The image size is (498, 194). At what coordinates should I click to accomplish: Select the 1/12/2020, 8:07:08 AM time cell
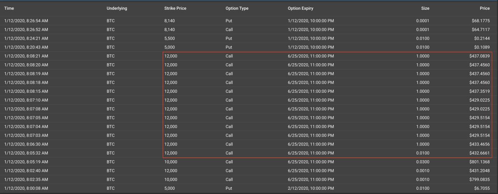click(26, 109)
